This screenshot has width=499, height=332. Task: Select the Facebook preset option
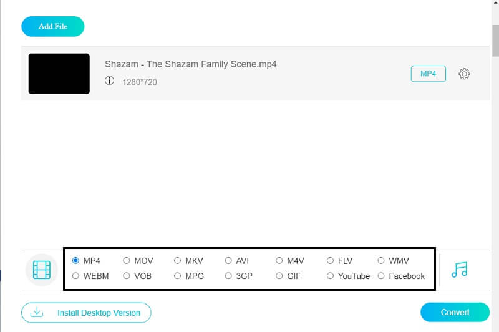pyautogui.click(x=381, y=276)
